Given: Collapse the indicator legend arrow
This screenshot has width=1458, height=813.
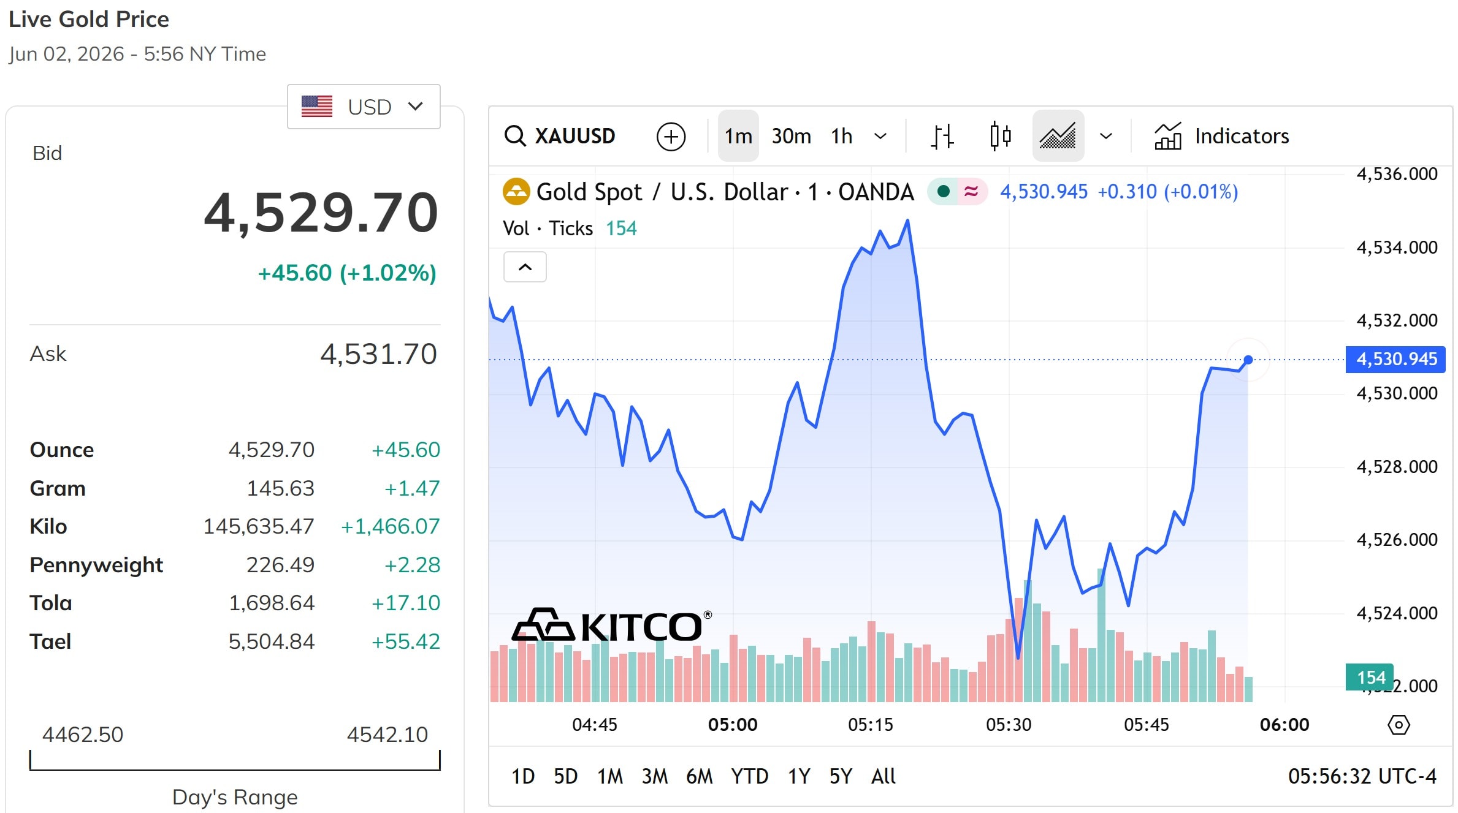Looking at the screenshot, I should (x=525, y=267).
